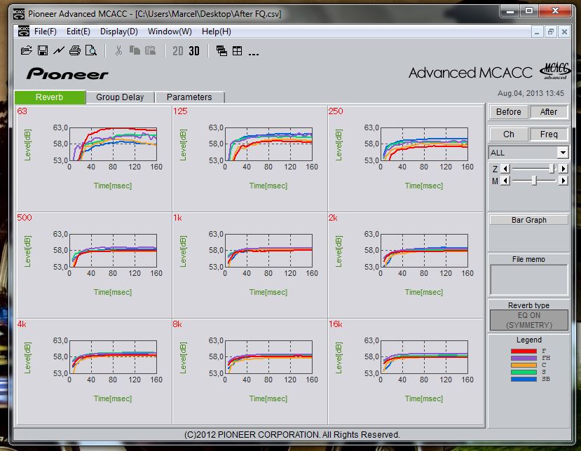Viewport: 581px width, 451px height.
Task: Open the File(F) menu
Action: [x=45, y=32]
